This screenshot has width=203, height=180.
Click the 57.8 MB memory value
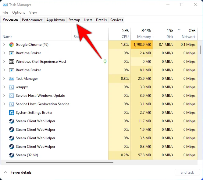click(x=144, y=155)
